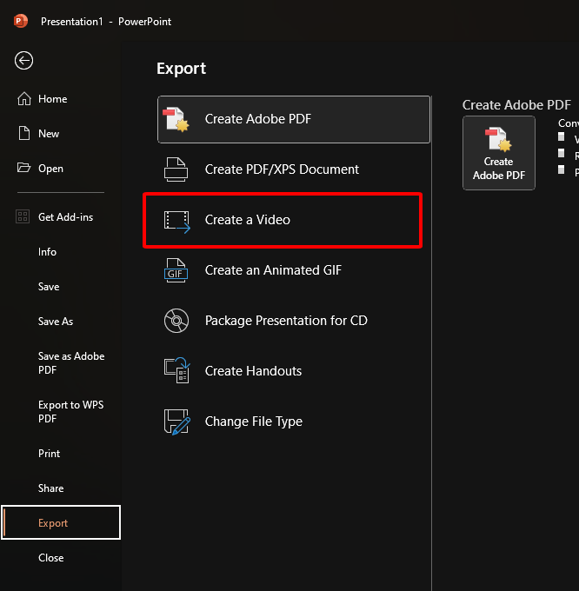Click the Package for CD disc icon
579x591 pixels.
click(x=176, y=321)
